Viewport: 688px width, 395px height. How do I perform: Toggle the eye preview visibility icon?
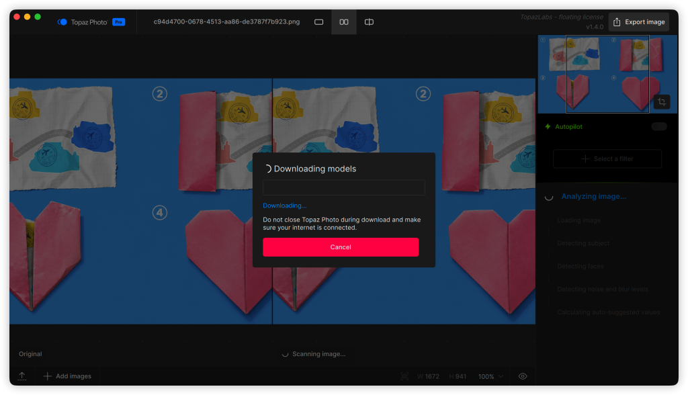click(x=523, y=376)
